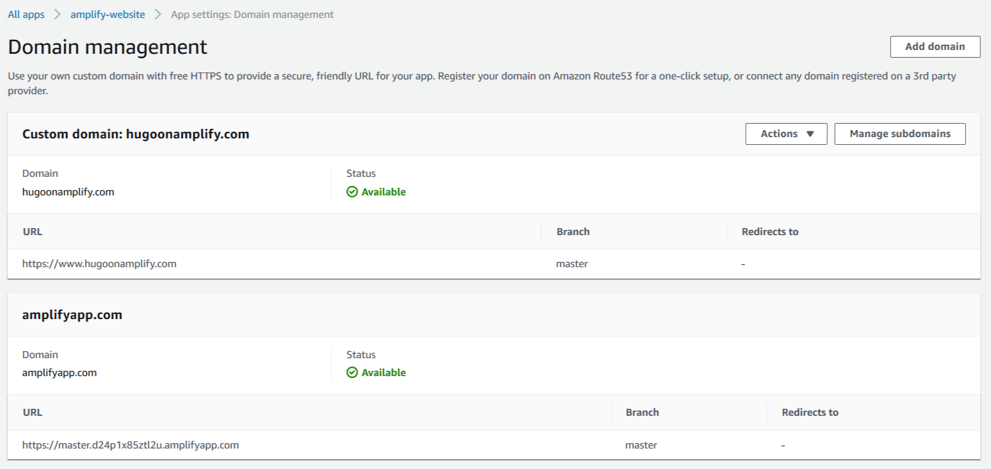Click the Available status check icon for amplifyapp.com
Image resolution: width=991 pixels, height=469 pixels.
point(352,372)
